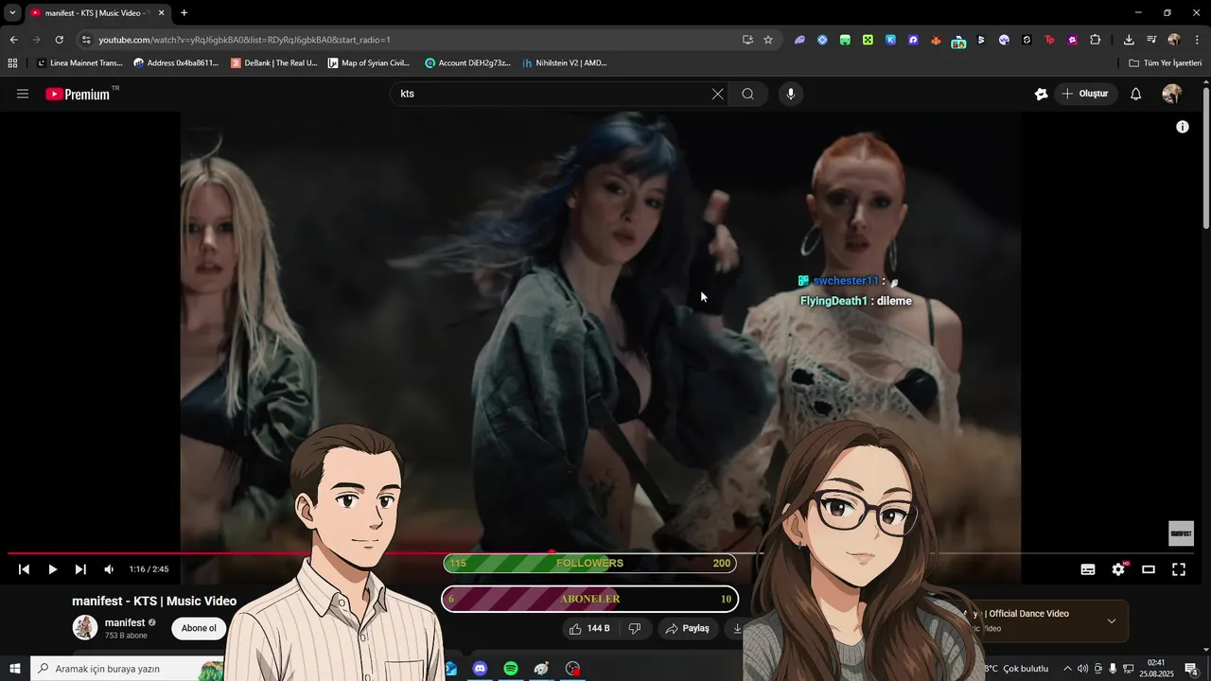Expand the Official Dance Video playlist chevron

click(1112, 621)
